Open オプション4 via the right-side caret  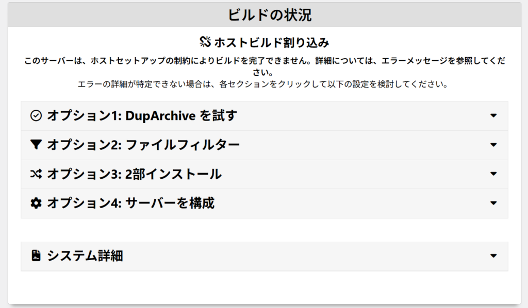(493, 203)
